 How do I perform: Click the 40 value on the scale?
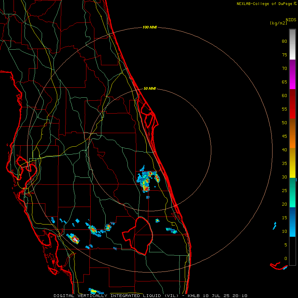(x=284, y=150)
